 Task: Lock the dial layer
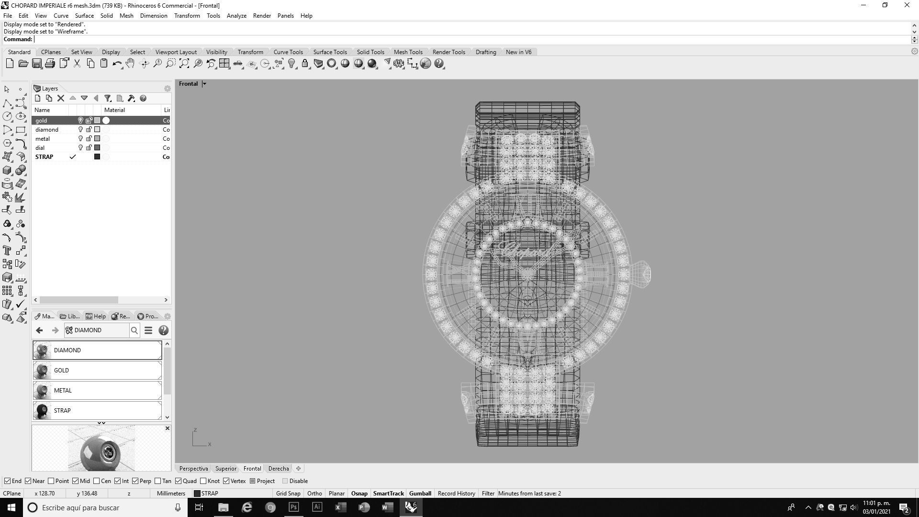[x=89, y=148]
